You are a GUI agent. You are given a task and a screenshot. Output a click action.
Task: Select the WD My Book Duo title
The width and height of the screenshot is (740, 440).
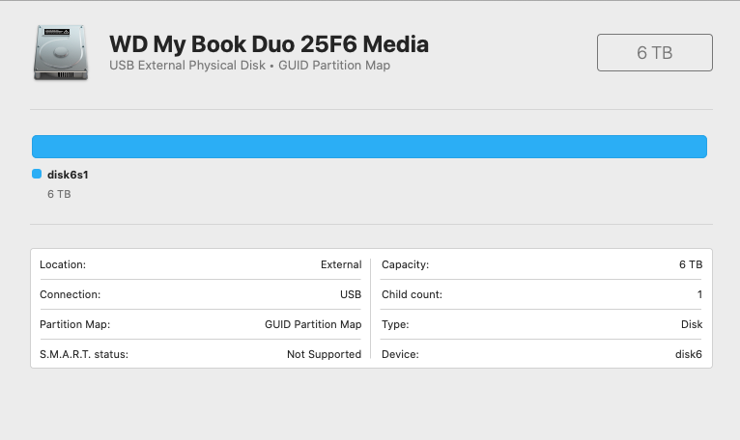pyautogui.click(x=269, y=44)
